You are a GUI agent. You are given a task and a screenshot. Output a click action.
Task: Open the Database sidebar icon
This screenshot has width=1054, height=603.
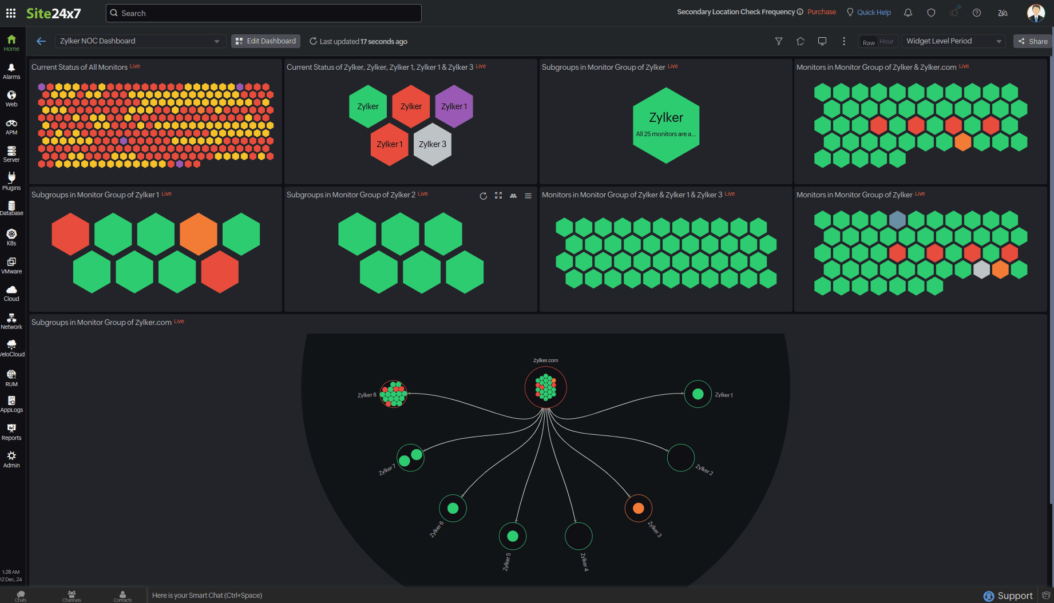click(x=11, y=208)
